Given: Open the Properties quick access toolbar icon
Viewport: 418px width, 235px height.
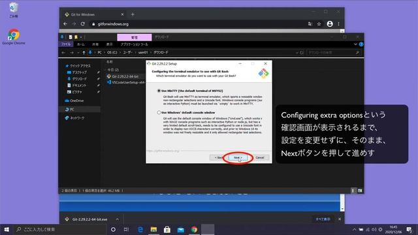Looking at the screenshot, I should [71, 37].
